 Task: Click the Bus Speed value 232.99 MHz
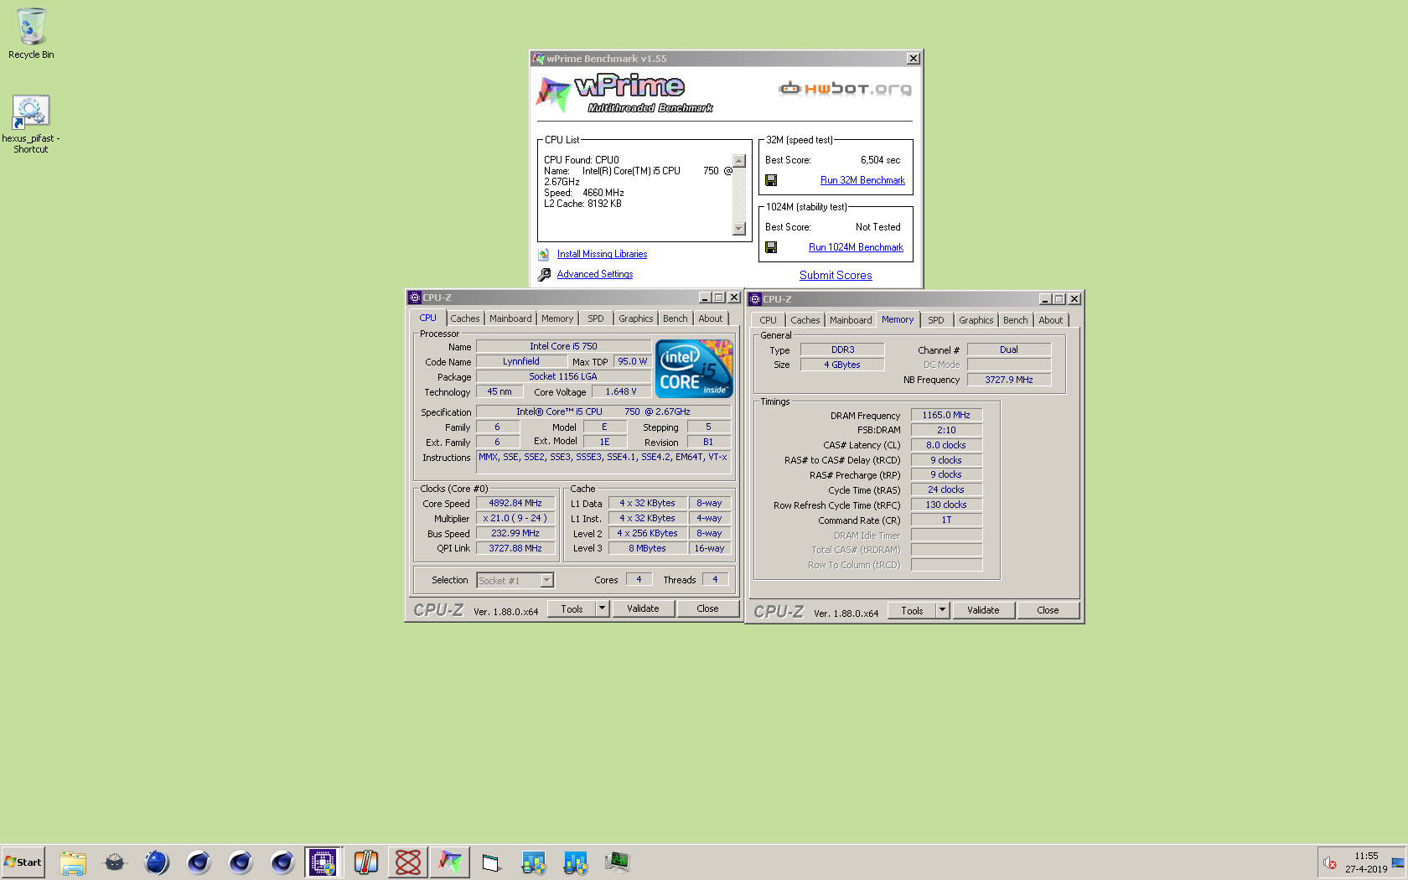pos(515,533)
